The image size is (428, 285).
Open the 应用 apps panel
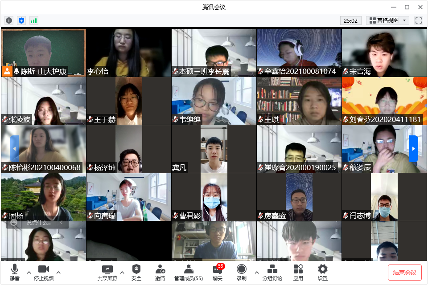[298, 272]
